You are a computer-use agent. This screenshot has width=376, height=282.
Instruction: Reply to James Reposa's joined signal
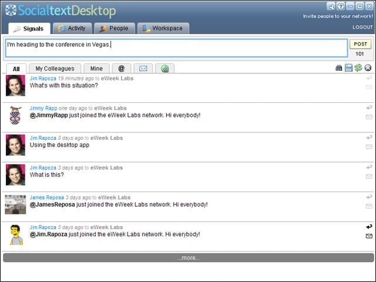point(369,197)
